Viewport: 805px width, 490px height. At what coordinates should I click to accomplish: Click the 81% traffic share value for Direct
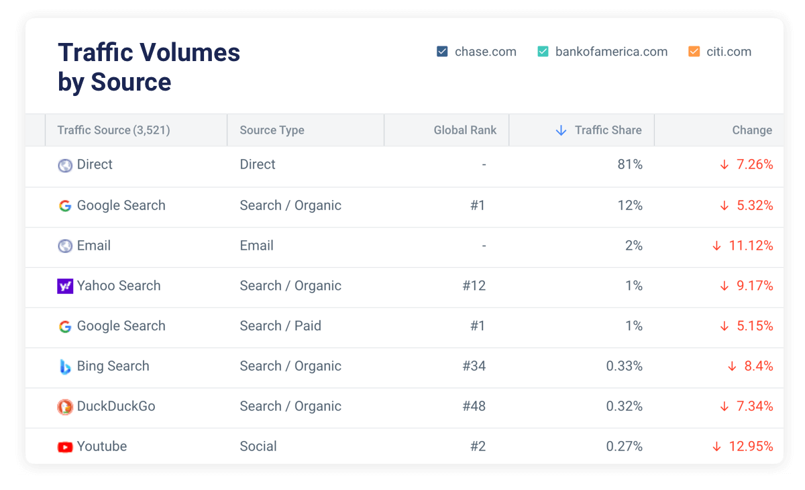[x=630, y=164]
